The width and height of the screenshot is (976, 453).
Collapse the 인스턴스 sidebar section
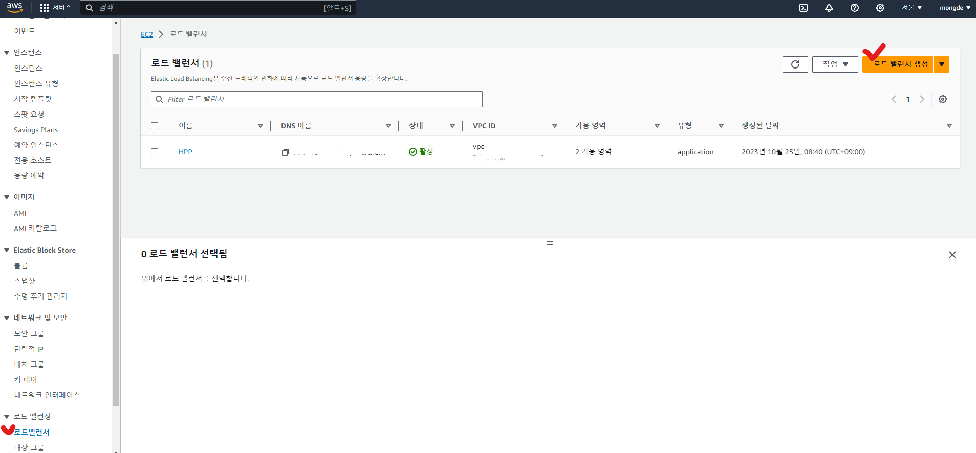(x=7, y=53)
